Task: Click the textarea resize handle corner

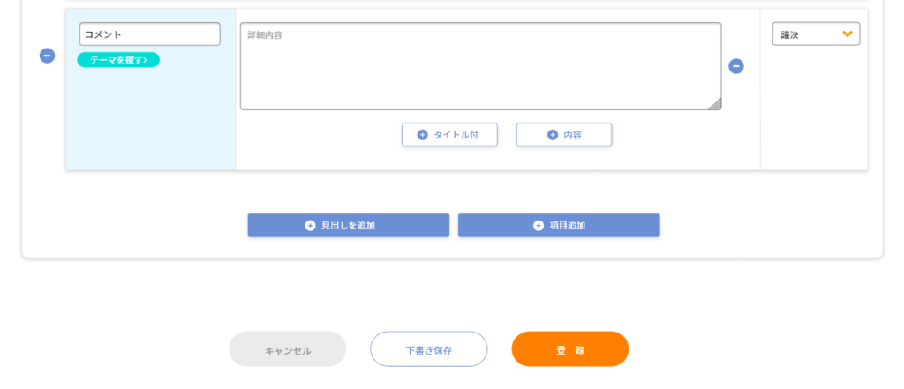Action: [714, 104]
